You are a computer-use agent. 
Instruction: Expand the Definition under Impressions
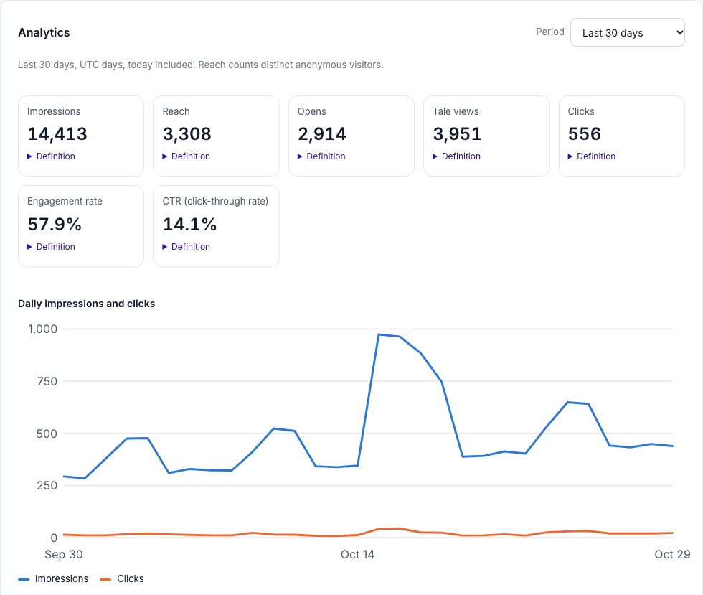pos(51,156)
